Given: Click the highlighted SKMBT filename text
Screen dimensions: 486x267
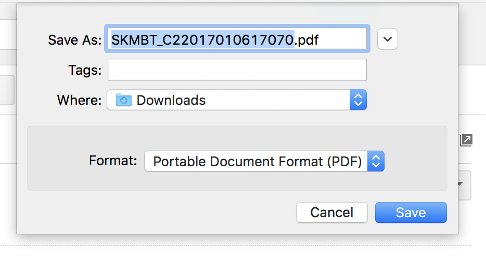Looking at the screenshot, I should 203,39.
